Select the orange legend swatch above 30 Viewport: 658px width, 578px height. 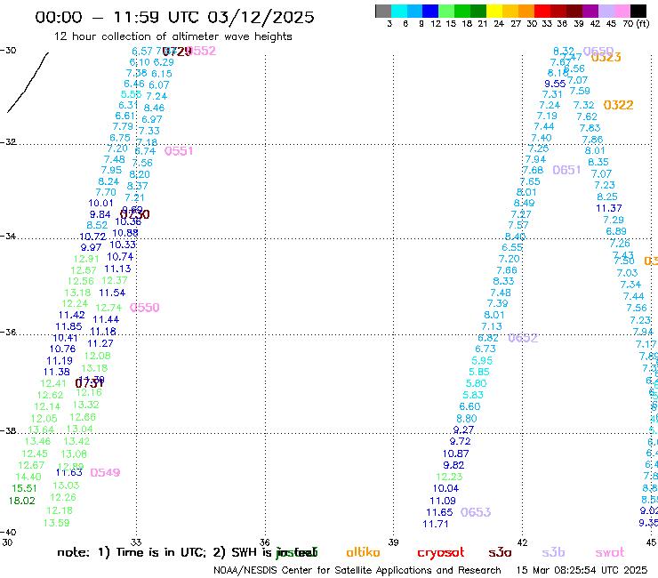coord(526,11)
